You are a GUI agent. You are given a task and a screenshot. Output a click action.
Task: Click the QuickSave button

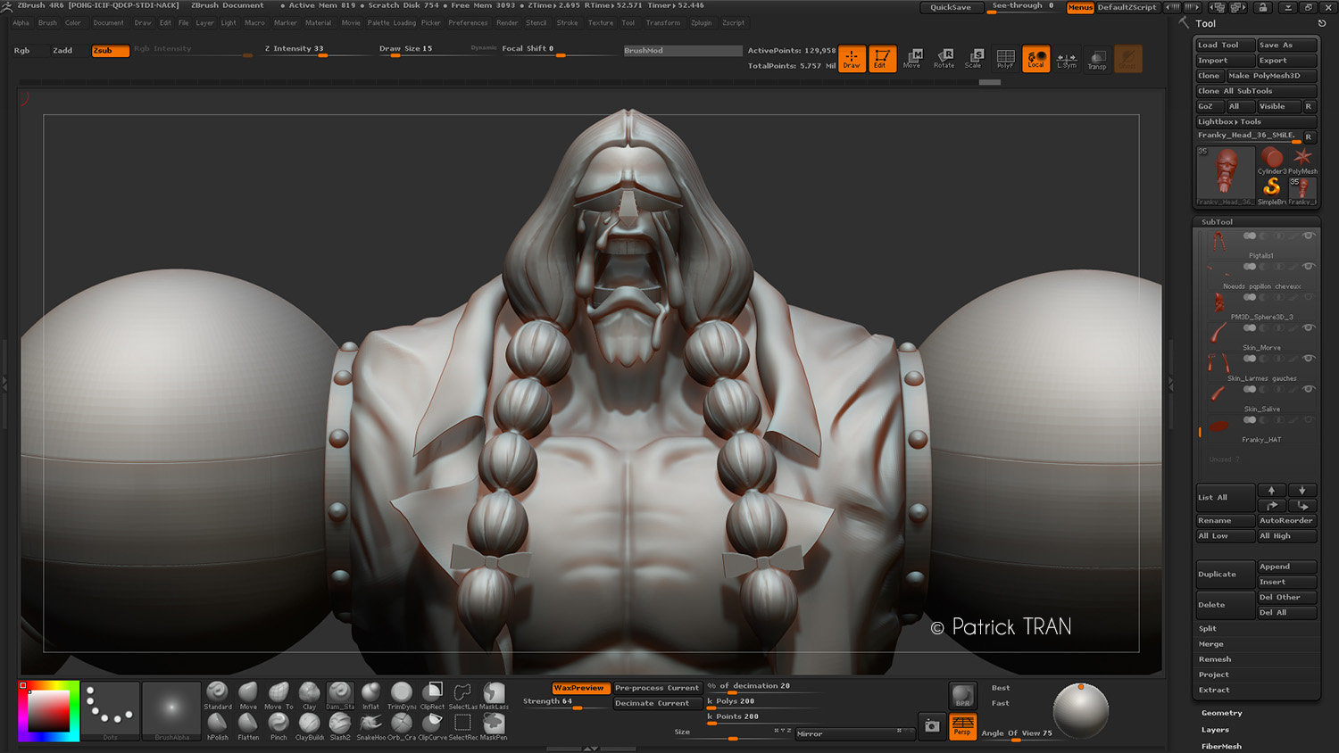point(951,7)
